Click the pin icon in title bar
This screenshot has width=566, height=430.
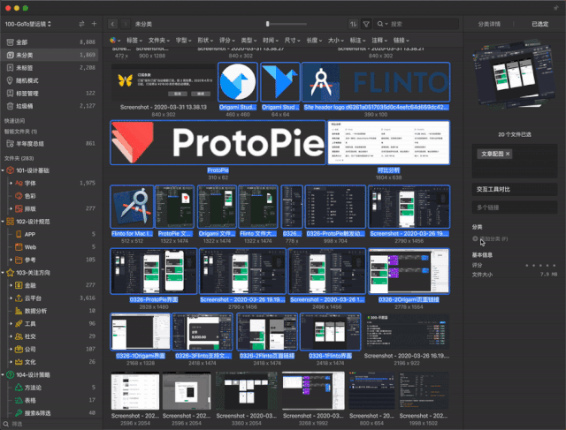coord(556,8)
